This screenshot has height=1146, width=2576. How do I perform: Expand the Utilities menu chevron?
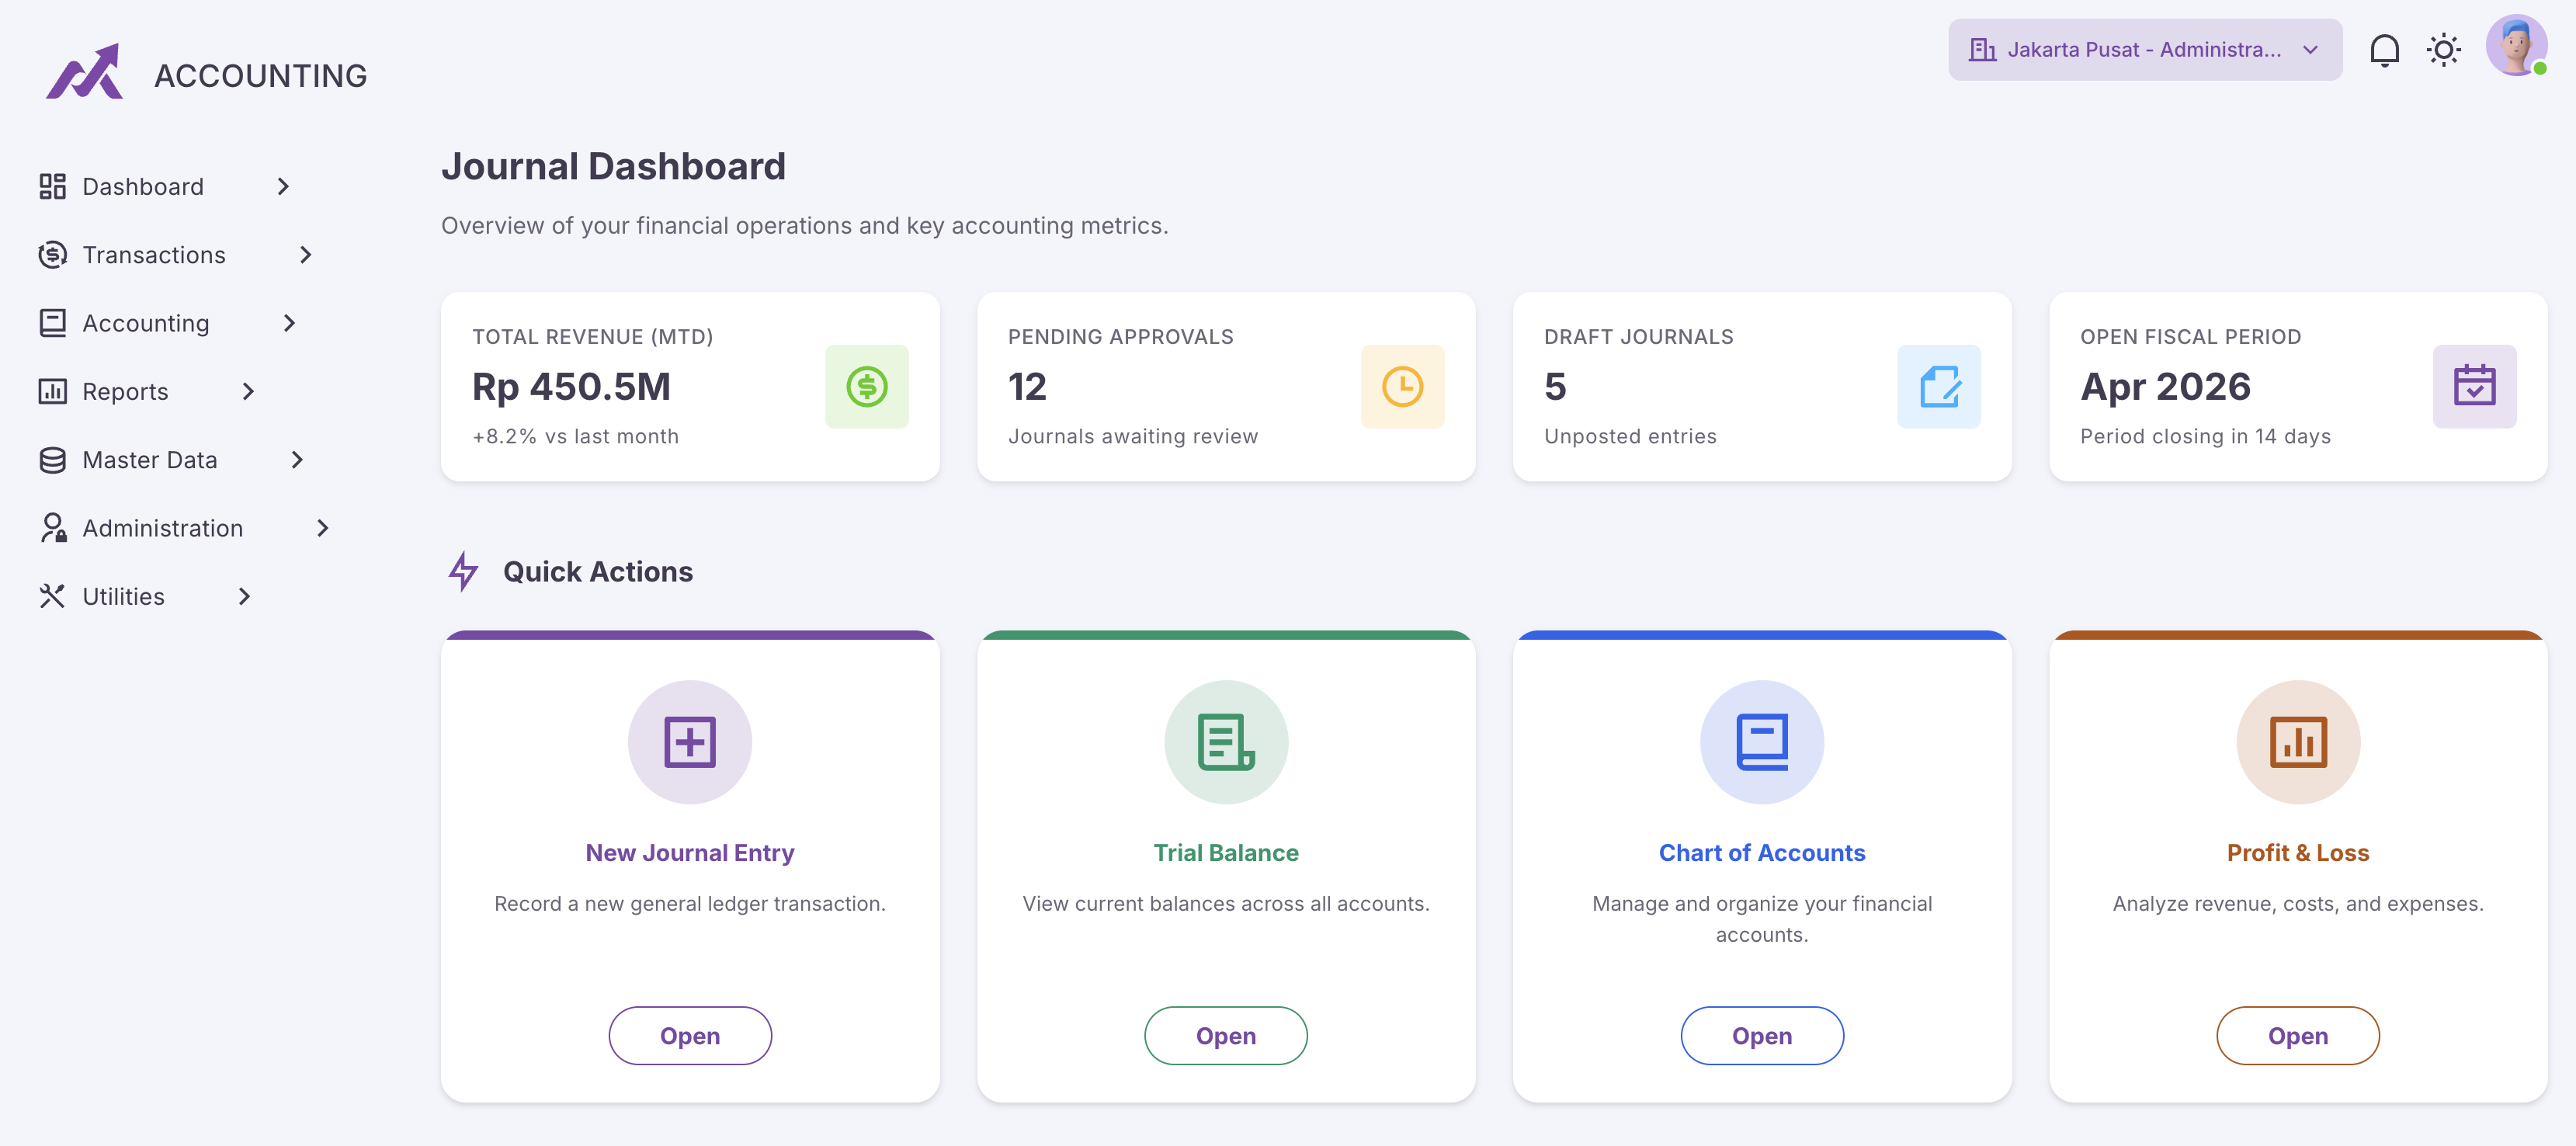(x=244, y=596)
